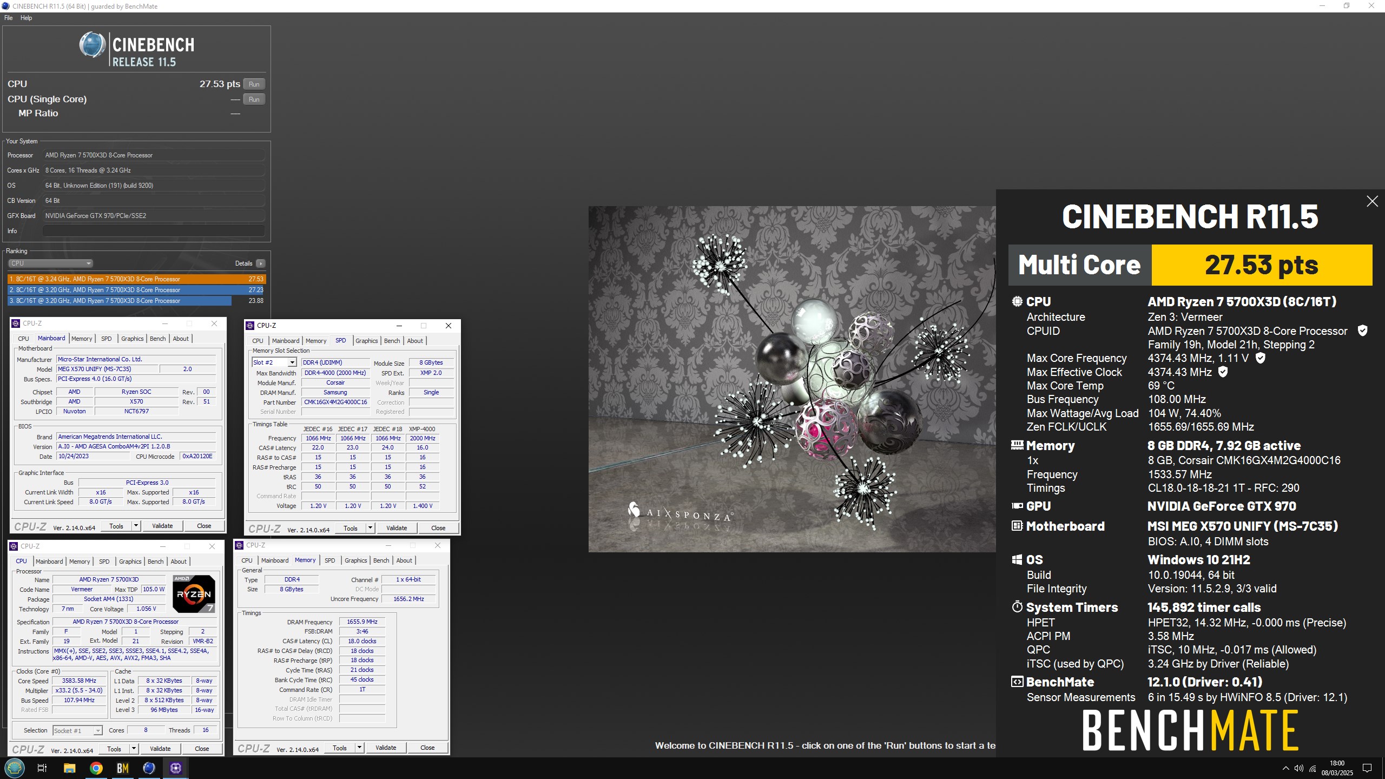Open network status in system tray
The width and height of the screenshot is (1385, 779).
[1313, 768]
